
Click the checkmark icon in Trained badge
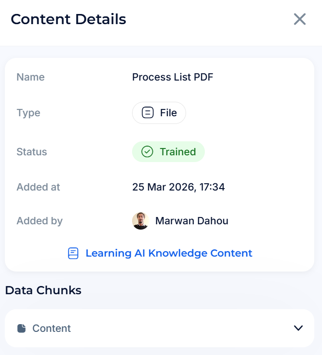pyautogui.click(x=147, y=152)
